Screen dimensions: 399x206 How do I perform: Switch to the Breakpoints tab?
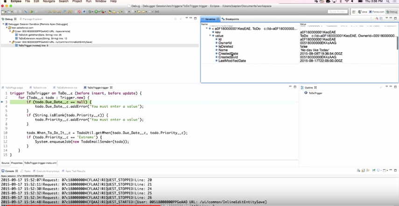tap(230, 19)
